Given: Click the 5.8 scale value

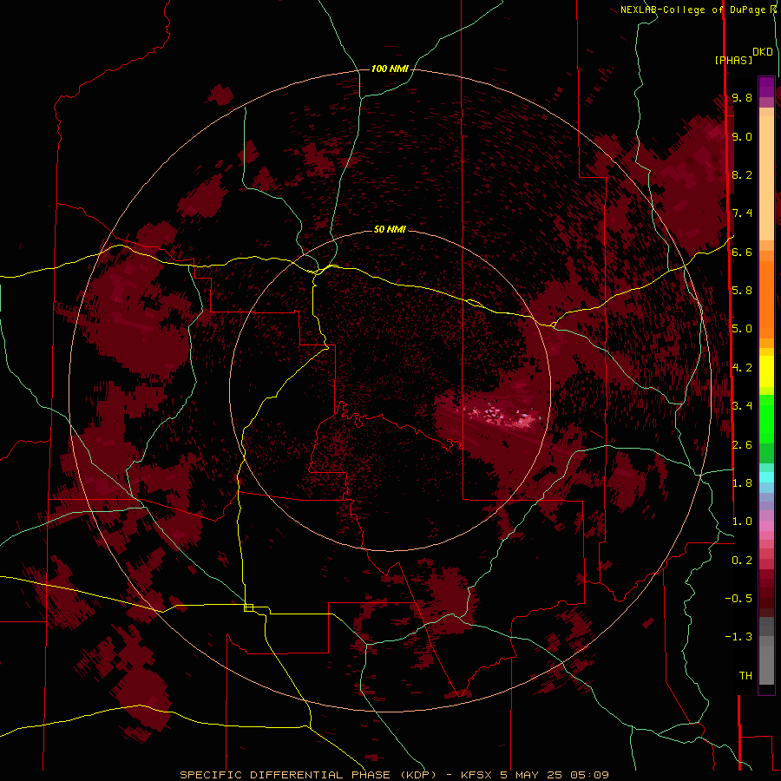Looking at the screenshot, I should pyautogui.click(x=742, y=291).
